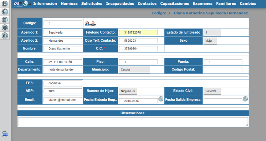Expand the Estado Civil dropdown showing Soltero/a
Screen dimensions: 266x141
[x=212, y=91]
